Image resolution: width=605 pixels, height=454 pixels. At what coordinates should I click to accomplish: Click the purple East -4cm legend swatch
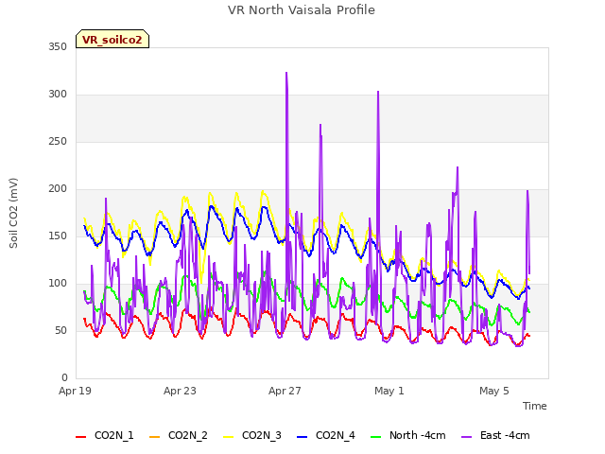466,437
